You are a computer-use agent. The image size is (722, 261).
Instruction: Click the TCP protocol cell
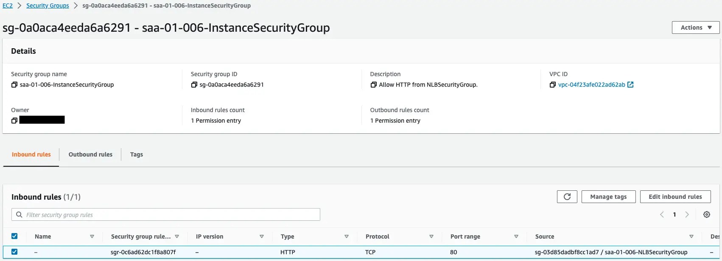point(370,252)
